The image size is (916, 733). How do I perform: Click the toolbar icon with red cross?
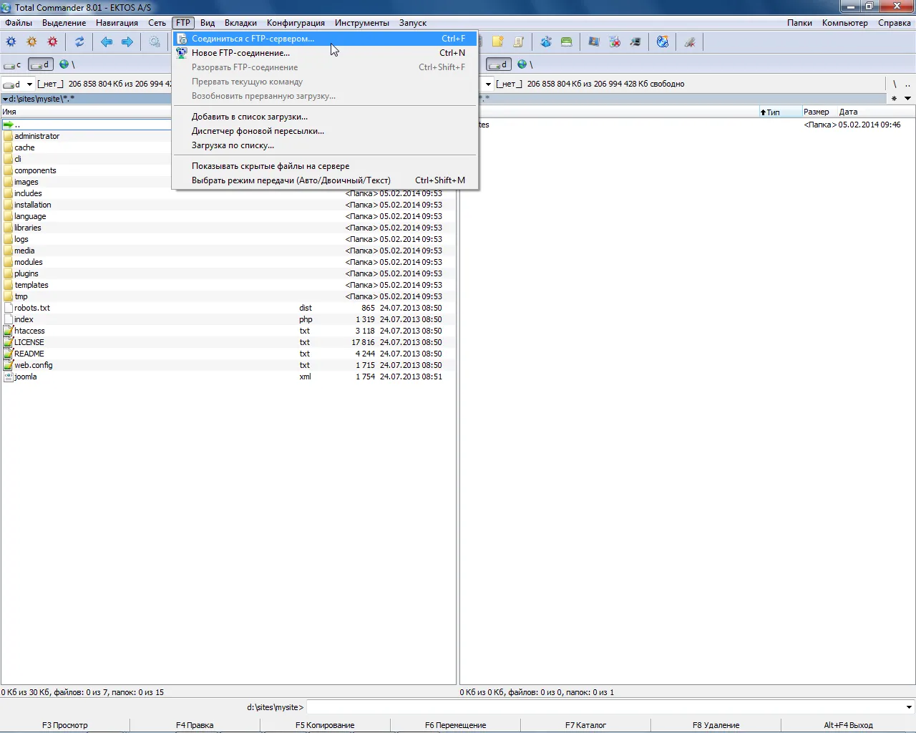click(x=615, y=42)
